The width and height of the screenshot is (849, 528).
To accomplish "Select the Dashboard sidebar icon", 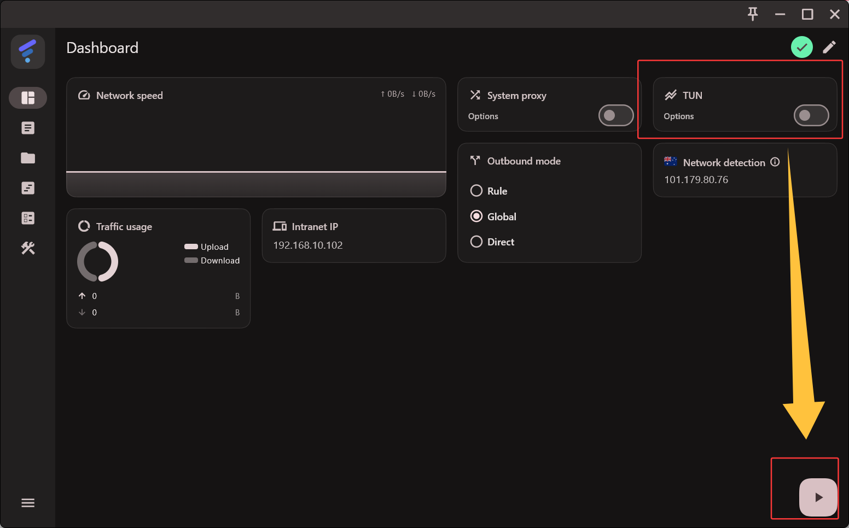I will pos(28,98).
